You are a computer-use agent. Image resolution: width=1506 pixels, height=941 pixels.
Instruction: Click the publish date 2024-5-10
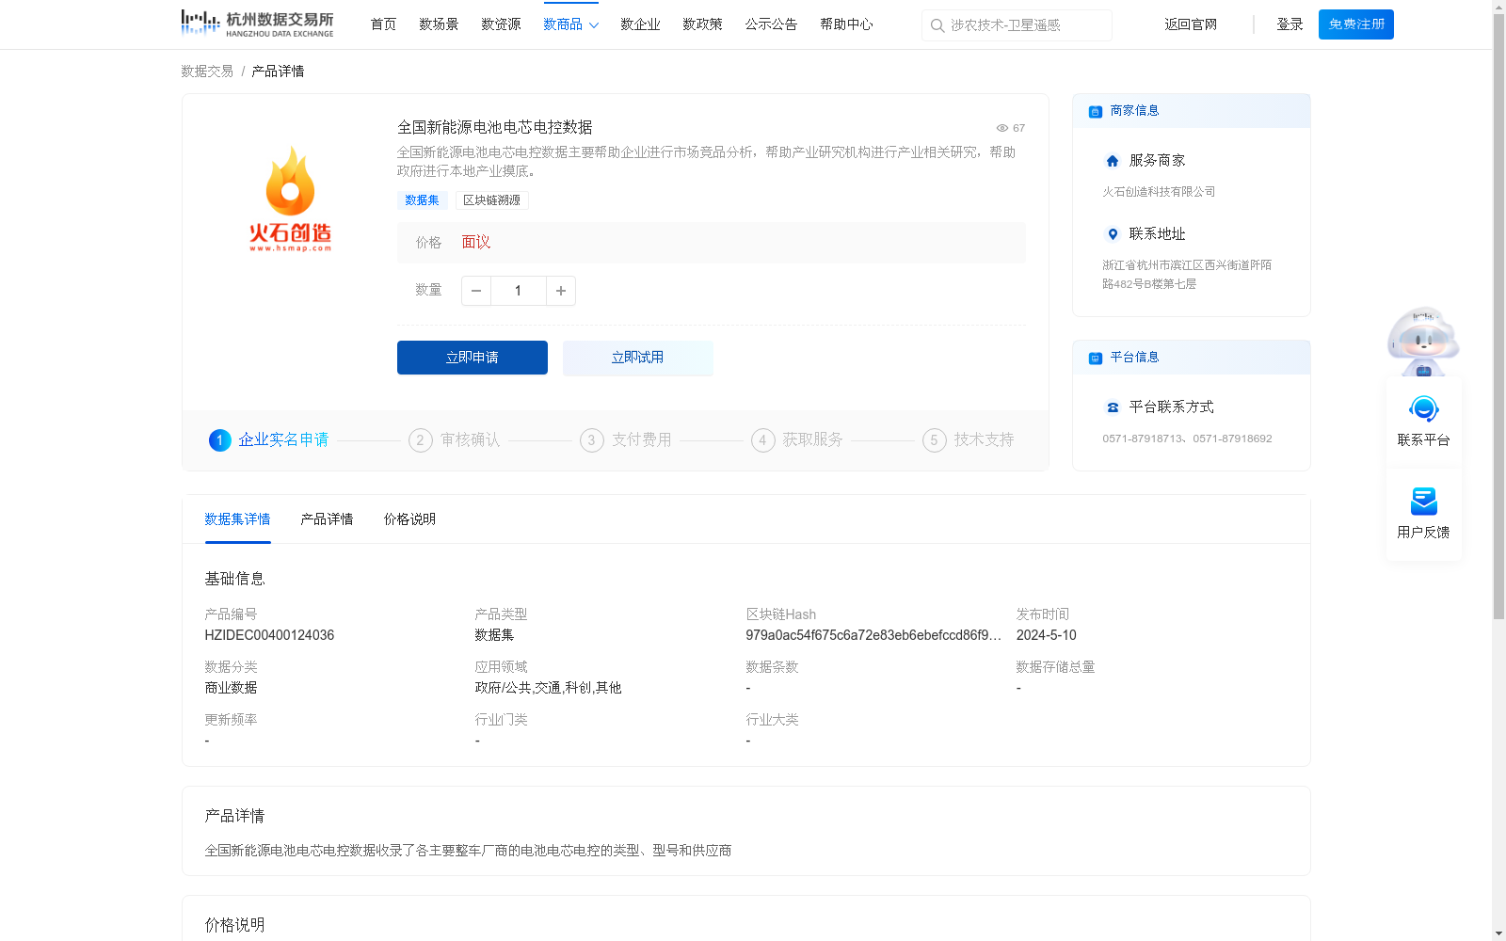point(1046,635)
